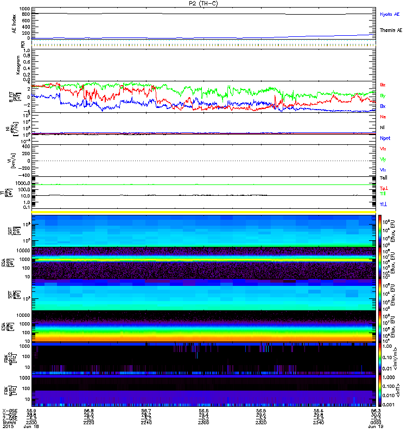This screenshot has width=407, height=434.
Task: Click the Themis AE legend label
Action: (x=391, y=30)
